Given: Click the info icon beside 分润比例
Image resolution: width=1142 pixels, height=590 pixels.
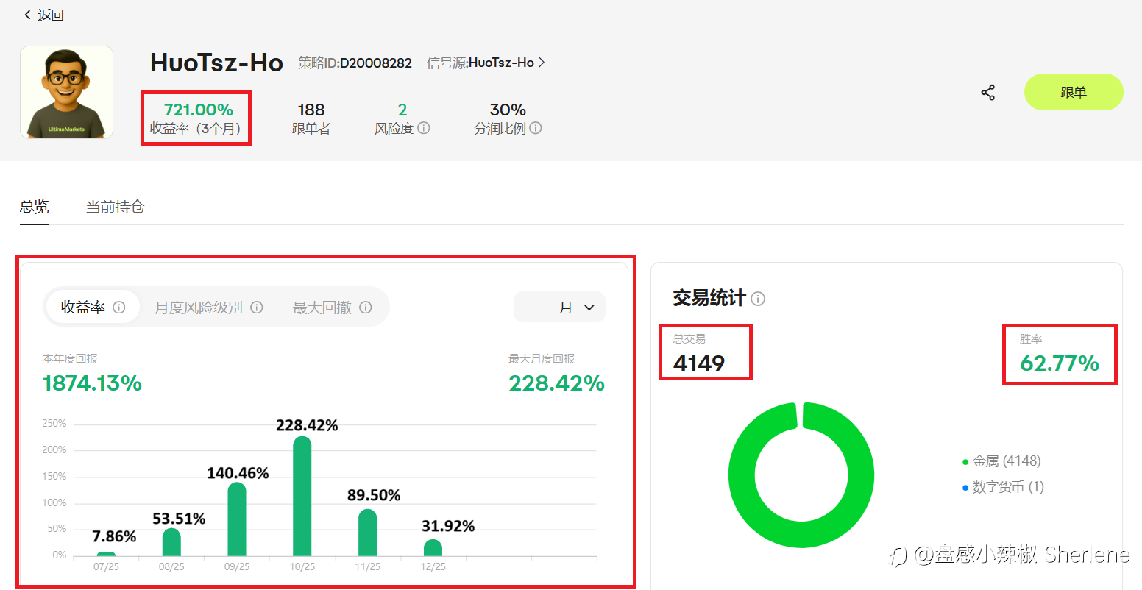Looking at the screenshot, I should coord(536,128).
